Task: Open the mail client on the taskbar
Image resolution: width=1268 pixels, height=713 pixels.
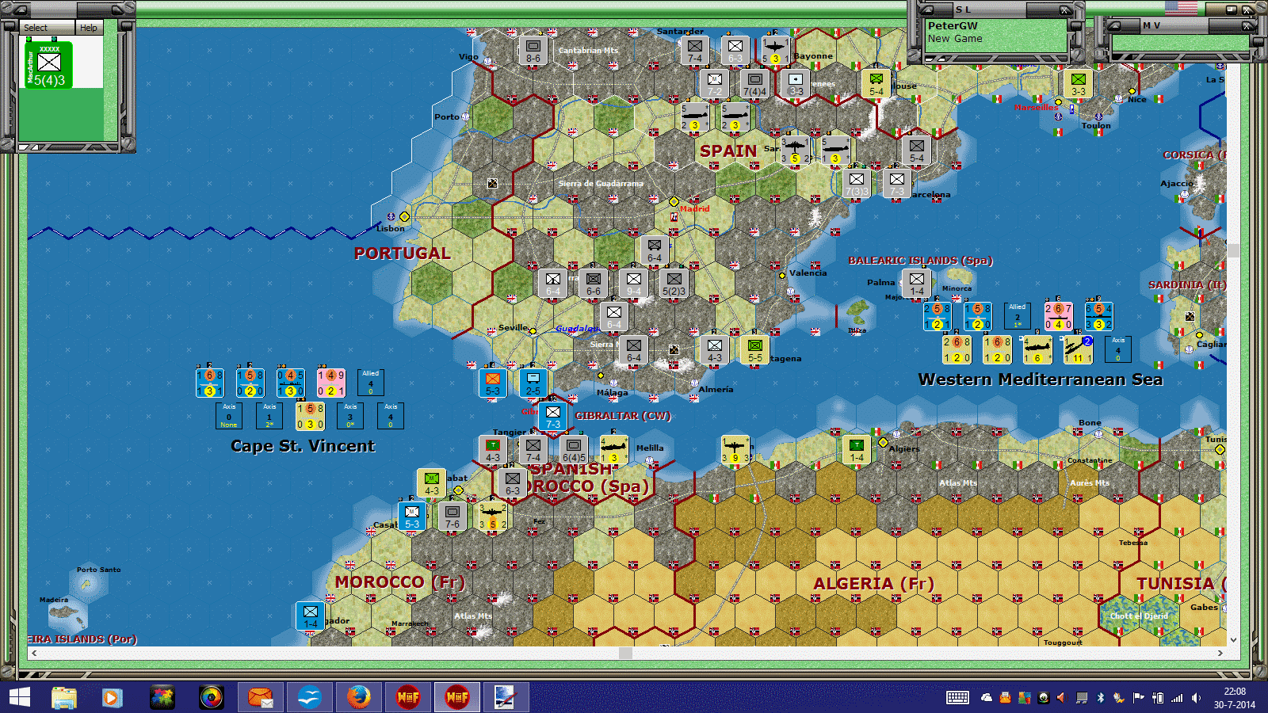Action: 260,697
